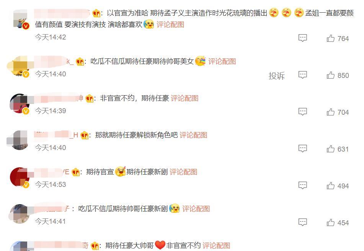The height and width of the screenshot is (251, 364).
Task: Click reply icon on the 631-like comment
Action: click(302, 149)
